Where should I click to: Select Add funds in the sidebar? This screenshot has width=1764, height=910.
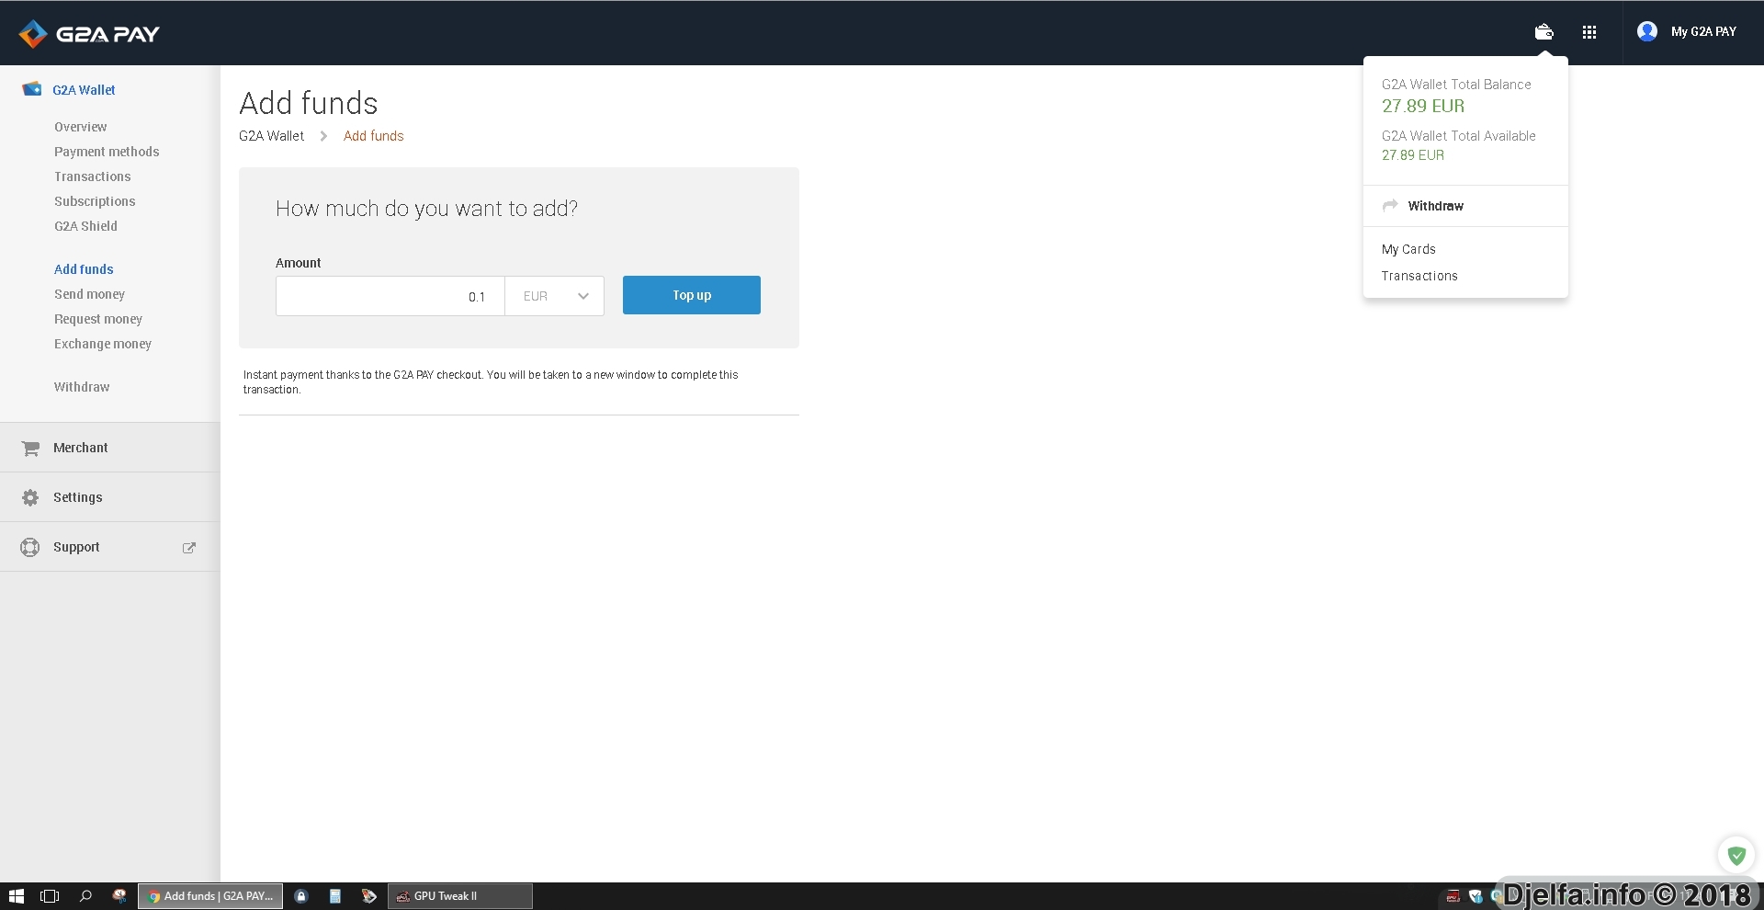pyautogui.click(x=84, y=269)
